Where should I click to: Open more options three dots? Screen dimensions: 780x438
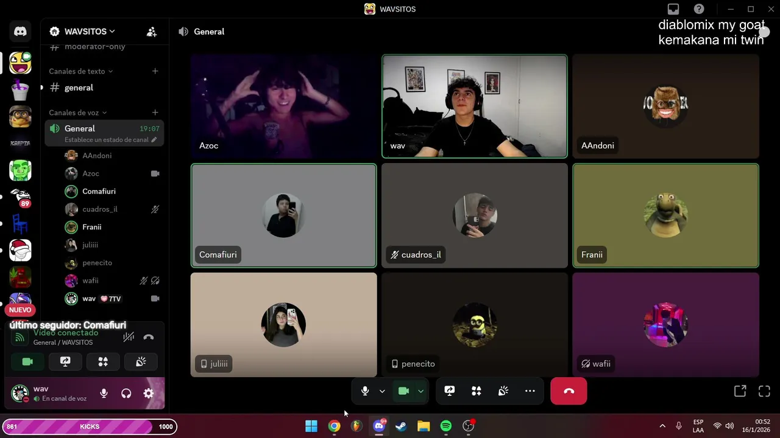[x=530, y=391]
